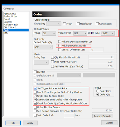Open the first Default Client Id dropdown
Viewport: 120px width, 127px height.
click(x=69, y=75)
